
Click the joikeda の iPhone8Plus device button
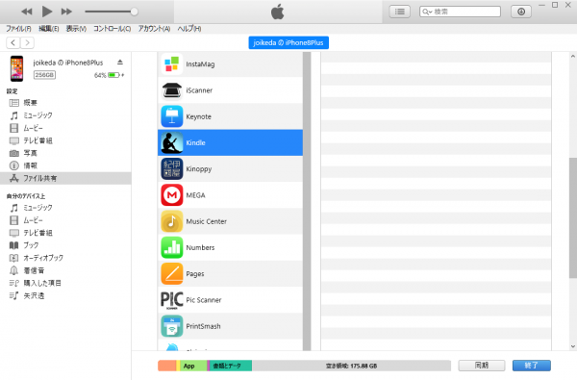288,42
